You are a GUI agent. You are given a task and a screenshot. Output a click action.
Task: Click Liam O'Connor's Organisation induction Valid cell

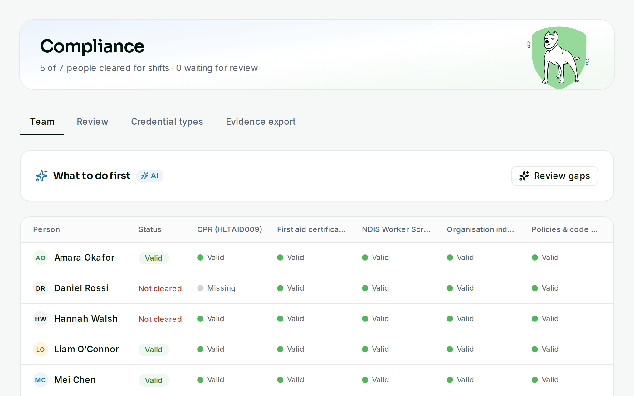point(460,349)
